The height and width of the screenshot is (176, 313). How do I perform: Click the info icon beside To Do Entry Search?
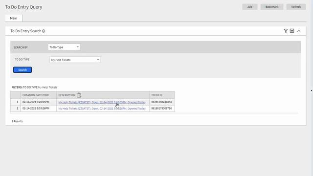(x=44, y=31)
